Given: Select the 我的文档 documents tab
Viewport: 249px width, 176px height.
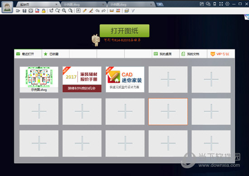Looking at the screenshot, I should click(193, 54).
